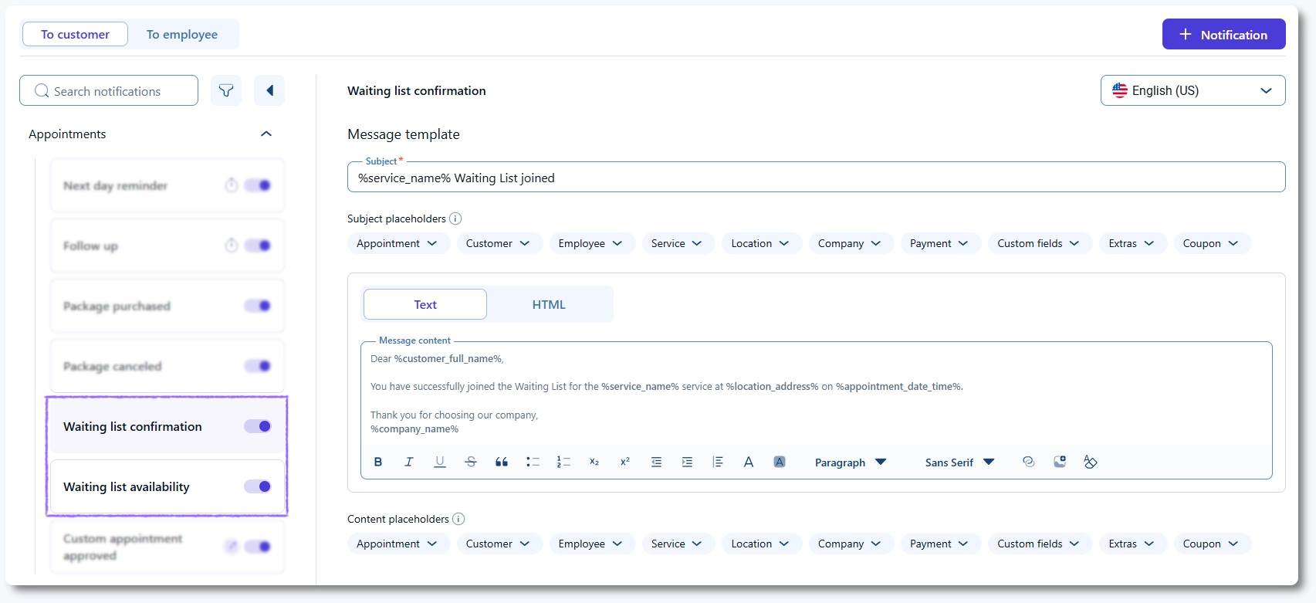Clear formatting with the eraser icon
This screenshot has width=1316, height=603.
pyautogui.click(x=1091, y=462)
